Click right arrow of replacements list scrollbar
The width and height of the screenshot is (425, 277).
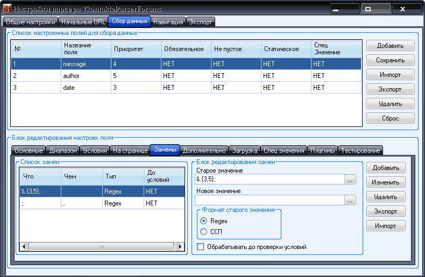[179, 247]
